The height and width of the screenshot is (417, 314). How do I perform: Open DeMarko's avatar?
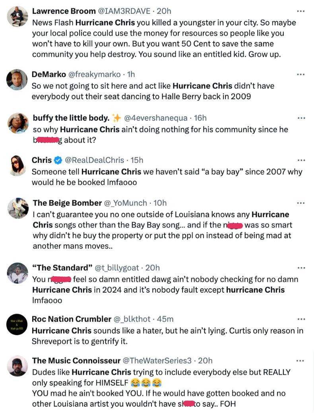(x=17, y=80)
